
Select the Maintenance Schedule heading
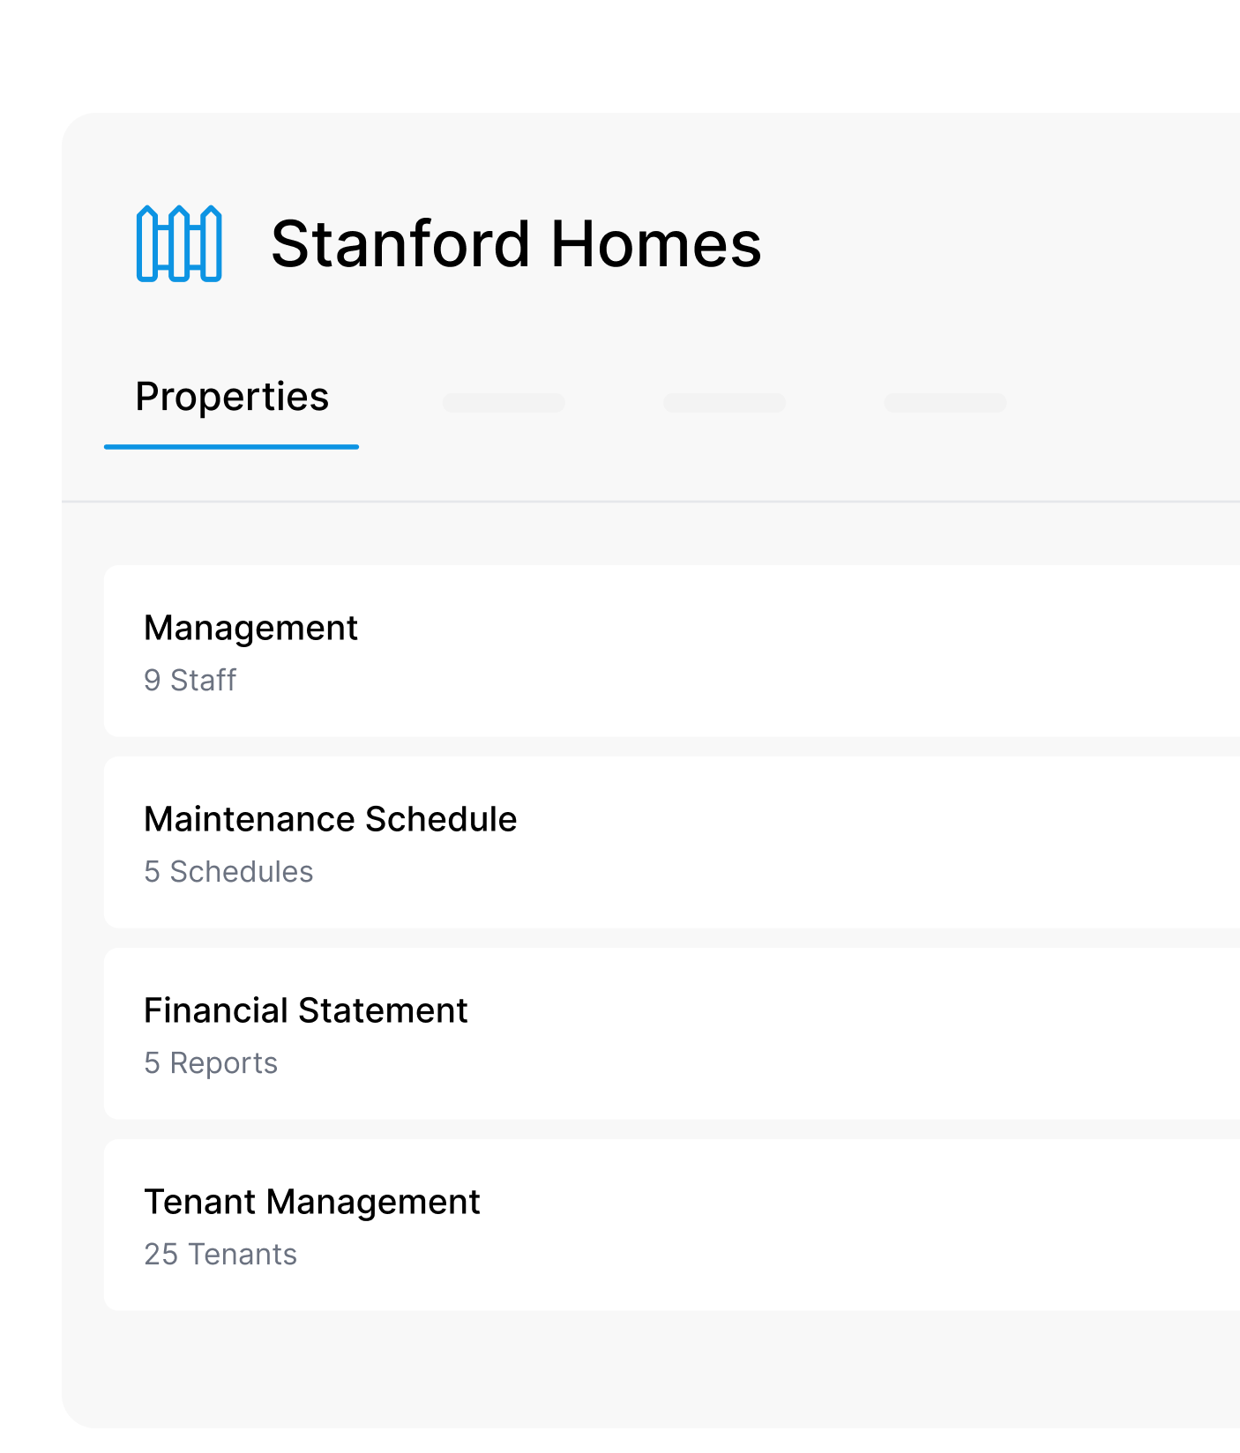(331, 819)
